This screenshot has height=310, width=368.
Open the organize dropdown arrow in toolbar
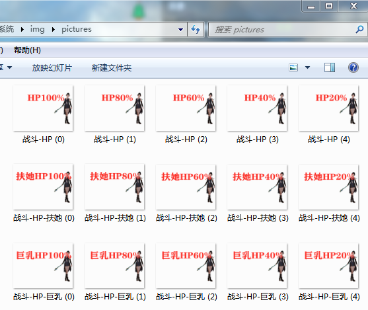pyautogui.click(x=9, y=67)
